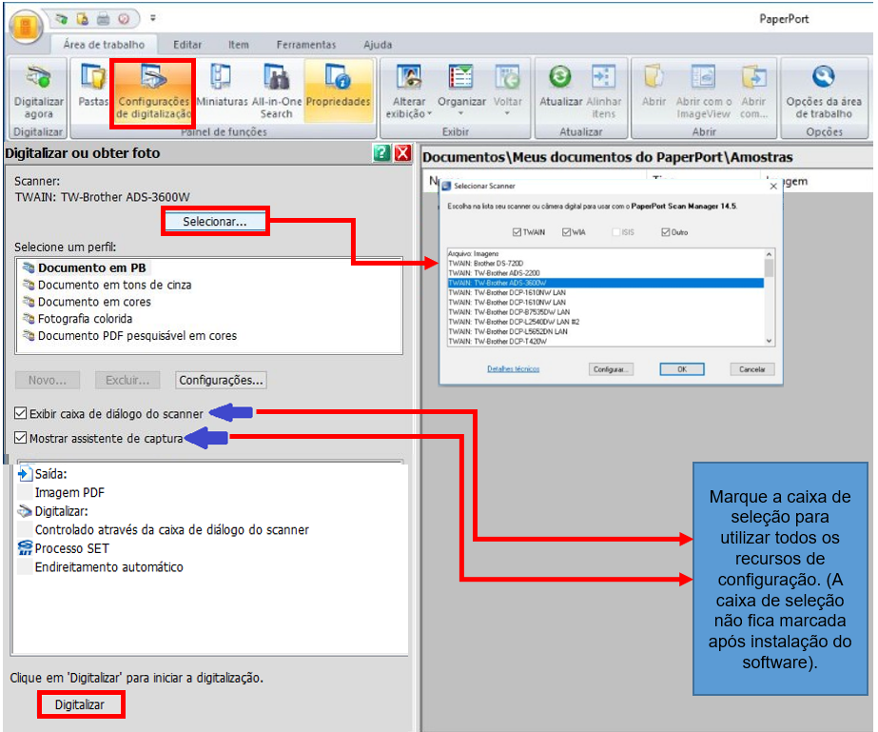Click the Excluir... profile button
The height and width of the screenshot is (732, 878).
[127, 380]
